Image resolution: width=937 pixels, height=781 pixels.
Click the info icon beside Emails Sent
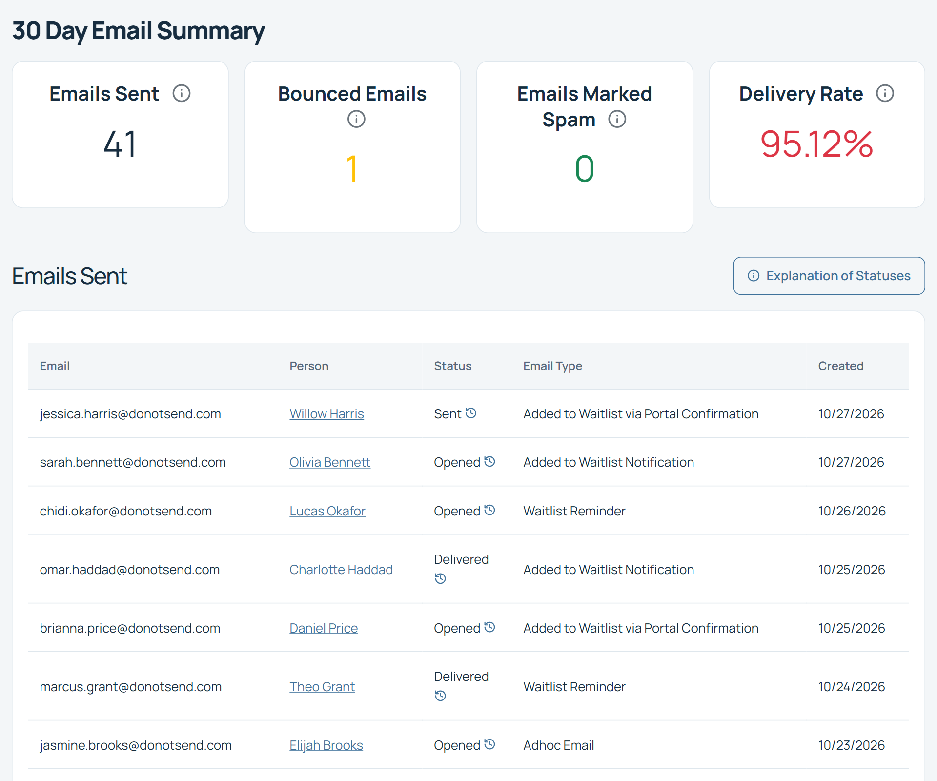182,93
